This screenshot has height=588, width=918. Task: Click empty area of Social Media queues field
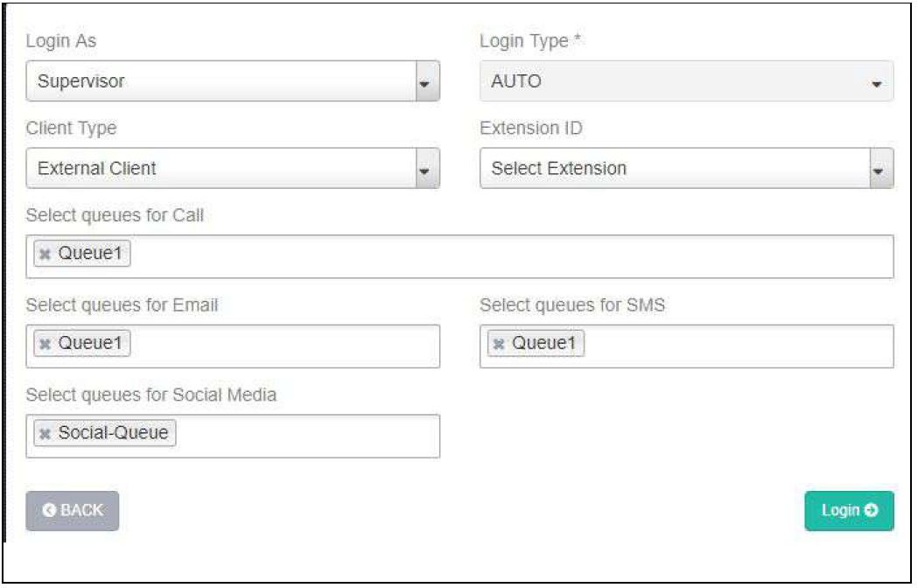pos(306,436)
